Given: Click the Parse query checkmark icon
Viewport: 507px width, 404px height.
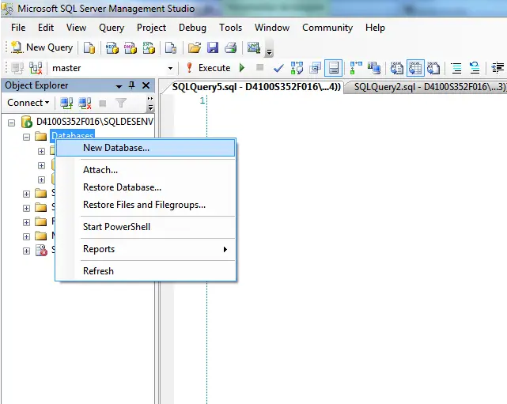Looking at the screenshot, I should coord(278,68).
